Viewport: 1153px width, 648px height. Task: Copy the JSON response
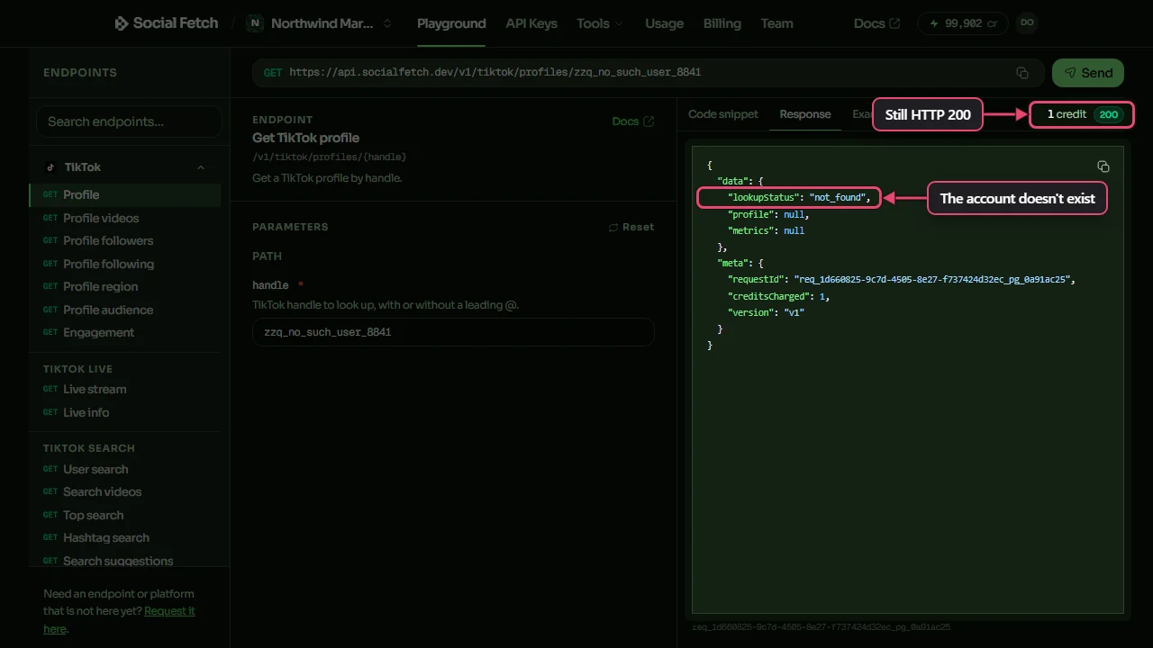[1103, 166]
